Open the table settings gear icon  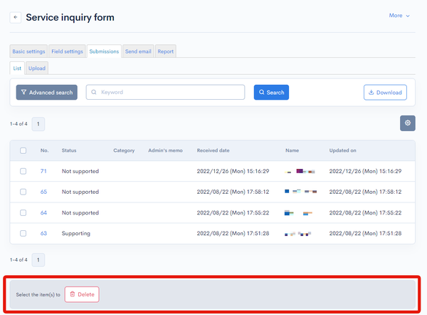click(x=407, y=123)
